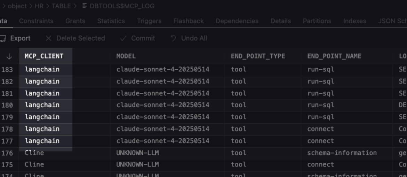This screenshot has height=177, width=407.
Task: Click the HR breadcrumb segment
Action: 39,6
